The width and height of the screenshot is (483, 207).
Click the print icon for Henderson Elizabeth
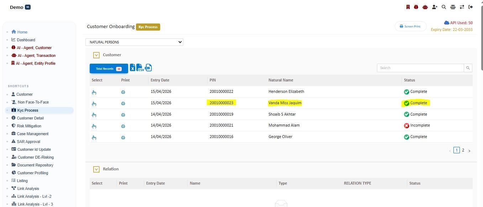(x=123, y=92)
